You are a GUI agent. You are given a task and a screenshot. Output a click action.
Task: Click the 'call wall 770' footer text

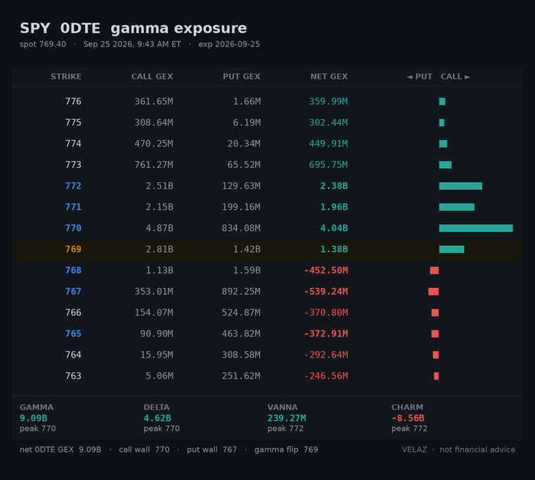click(x=144, y=450)
